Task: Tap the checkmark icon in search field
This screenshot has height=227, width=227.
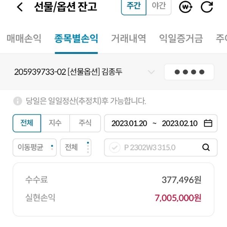Action: pos(114,148)
